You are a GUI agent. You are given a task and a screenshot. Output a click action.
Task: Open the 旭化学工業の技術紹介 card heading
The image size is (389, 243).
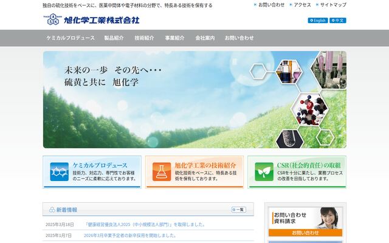point(205,165)
